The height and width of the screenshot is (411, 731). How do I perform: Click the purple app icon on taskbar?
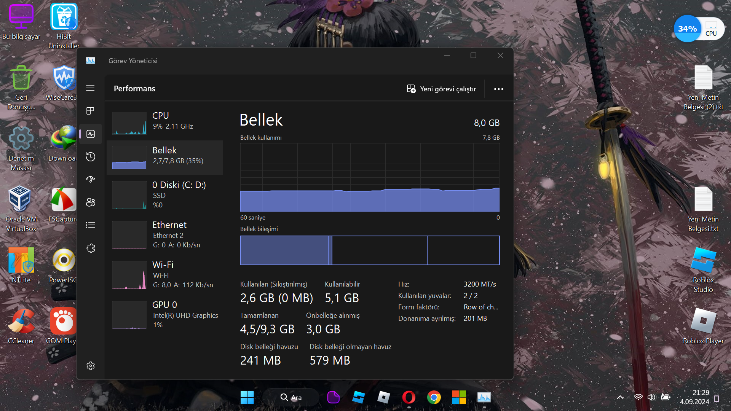[x=333, y=397]
